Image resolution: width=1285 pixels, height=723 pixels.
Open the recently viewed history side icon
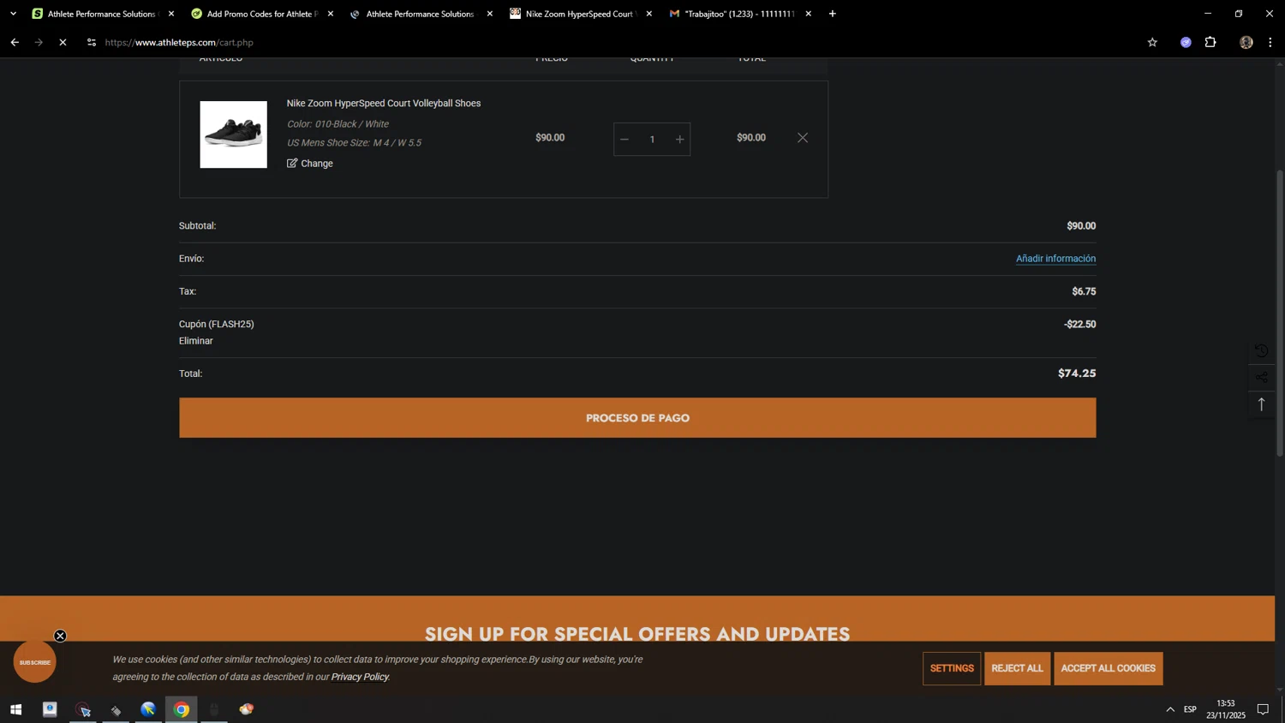coord(1261,351)
